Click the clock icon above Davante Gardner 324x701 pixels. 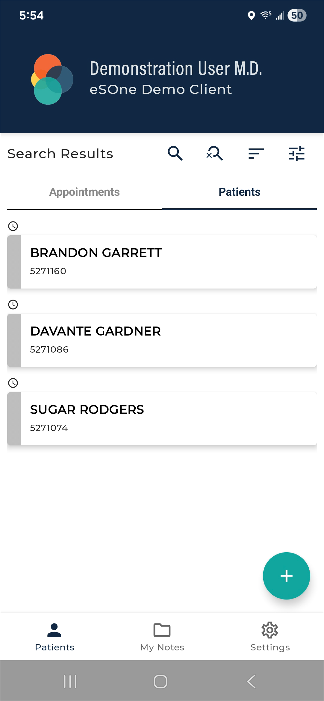point(13,304)
